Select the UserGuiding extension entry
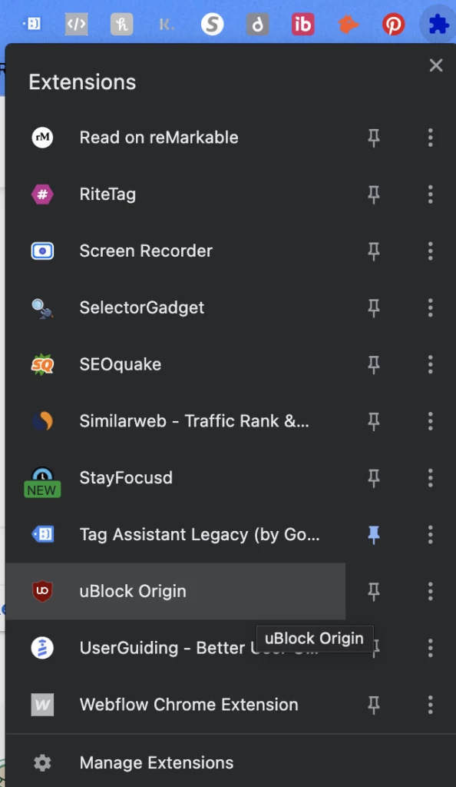Image resolution: width=456 pixels, height=787 pixels. [x=175, y=648]
